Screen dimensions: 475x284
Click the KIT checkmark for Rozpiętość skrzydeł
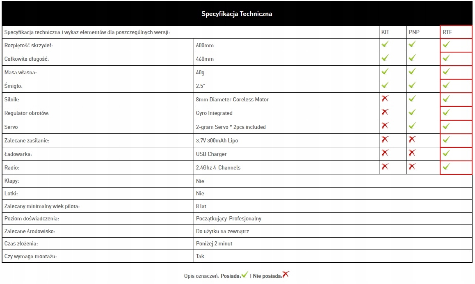click(385, 44)
